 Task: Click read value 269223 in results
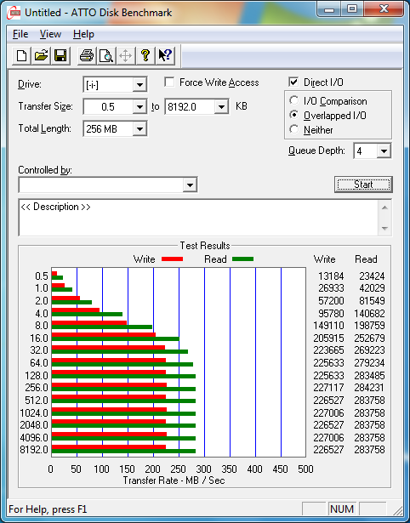pyautogui.click(x=369, y=350)
